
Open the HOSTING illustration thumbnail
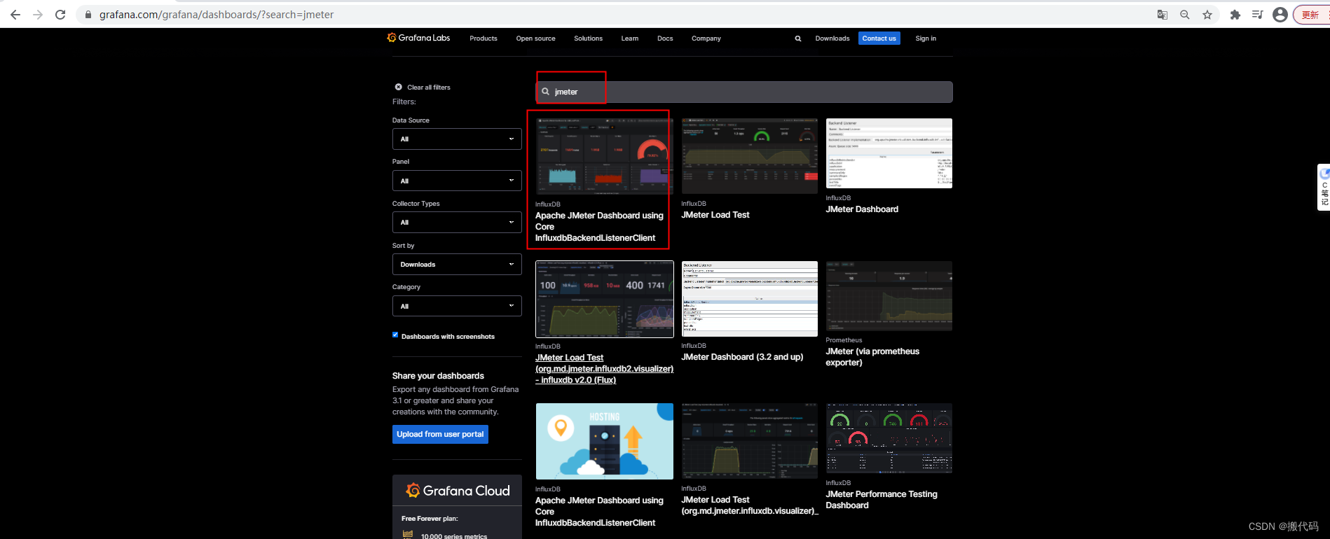coord(604,442)
